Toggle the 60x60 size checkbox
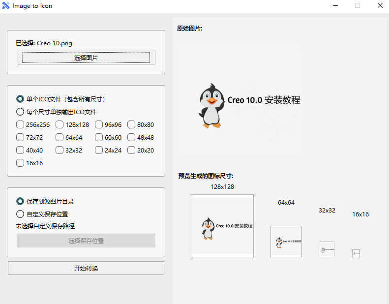This screenshot has height=304, width=389. 99,137
